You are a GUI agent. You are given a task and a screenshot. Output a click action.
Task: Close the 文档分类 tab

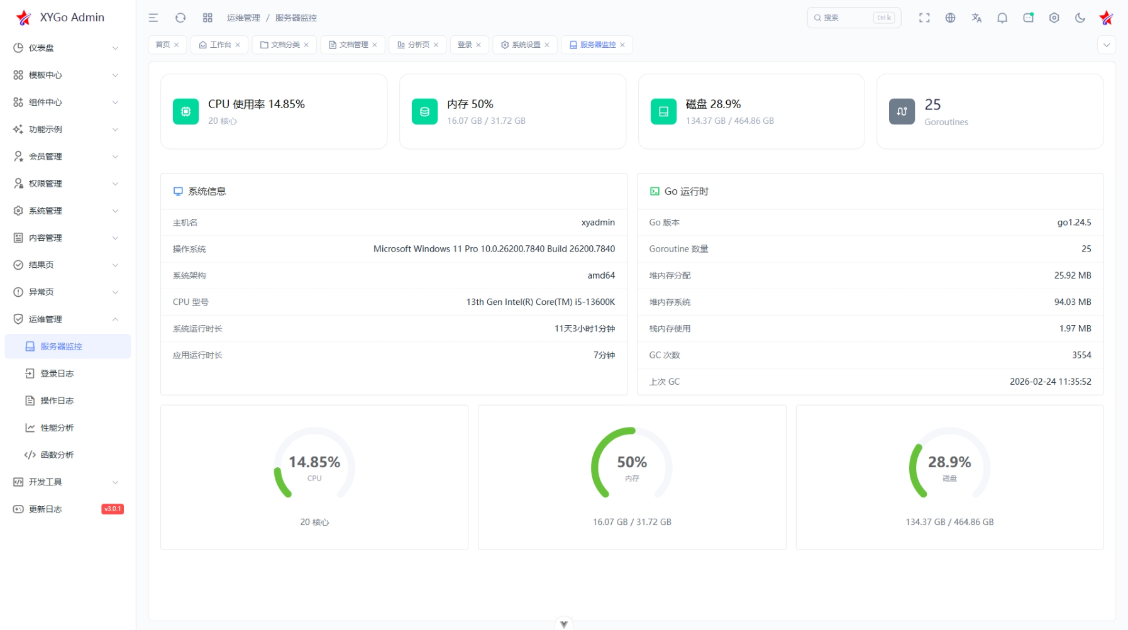(306, 45)
